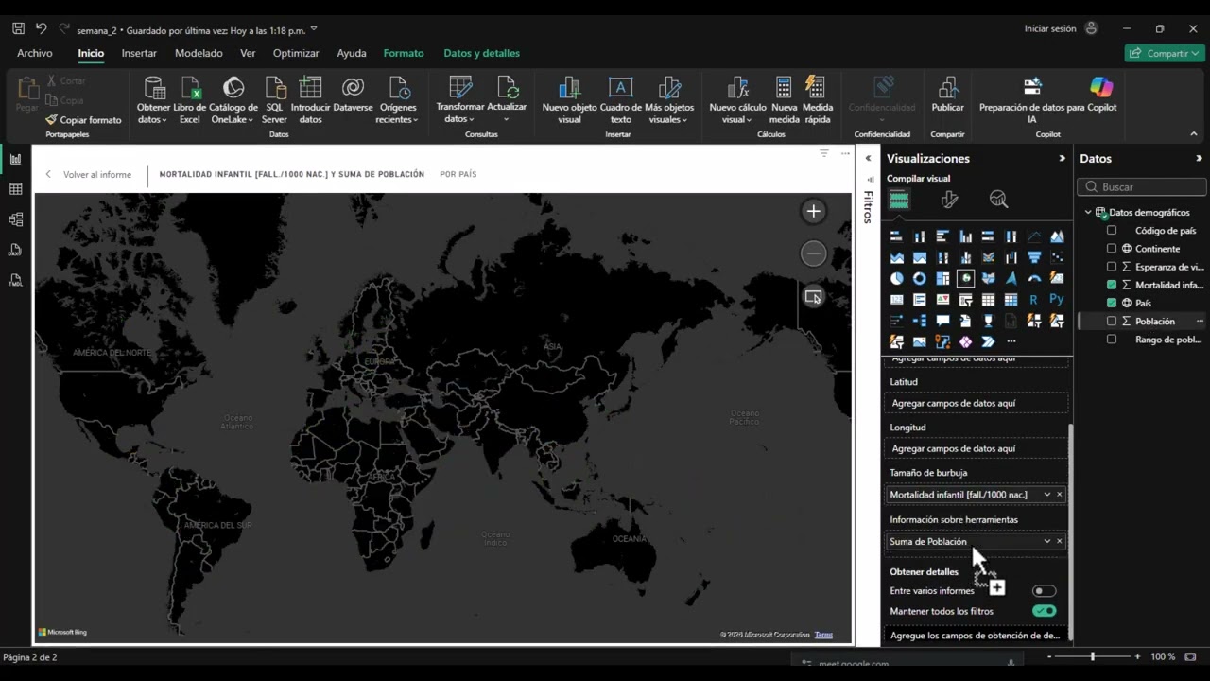Click the map's rectangle select tool button
This screenshot has height=681, width=1210.
(813, 297)
